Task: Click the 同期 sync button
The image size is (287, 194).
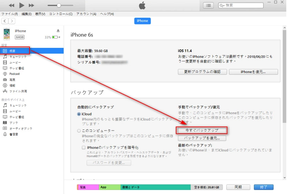Action: point(238,187)
